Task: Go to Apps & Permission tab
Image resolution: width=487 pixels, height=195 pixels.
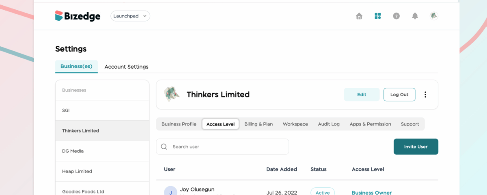Action: coord(371,124)
